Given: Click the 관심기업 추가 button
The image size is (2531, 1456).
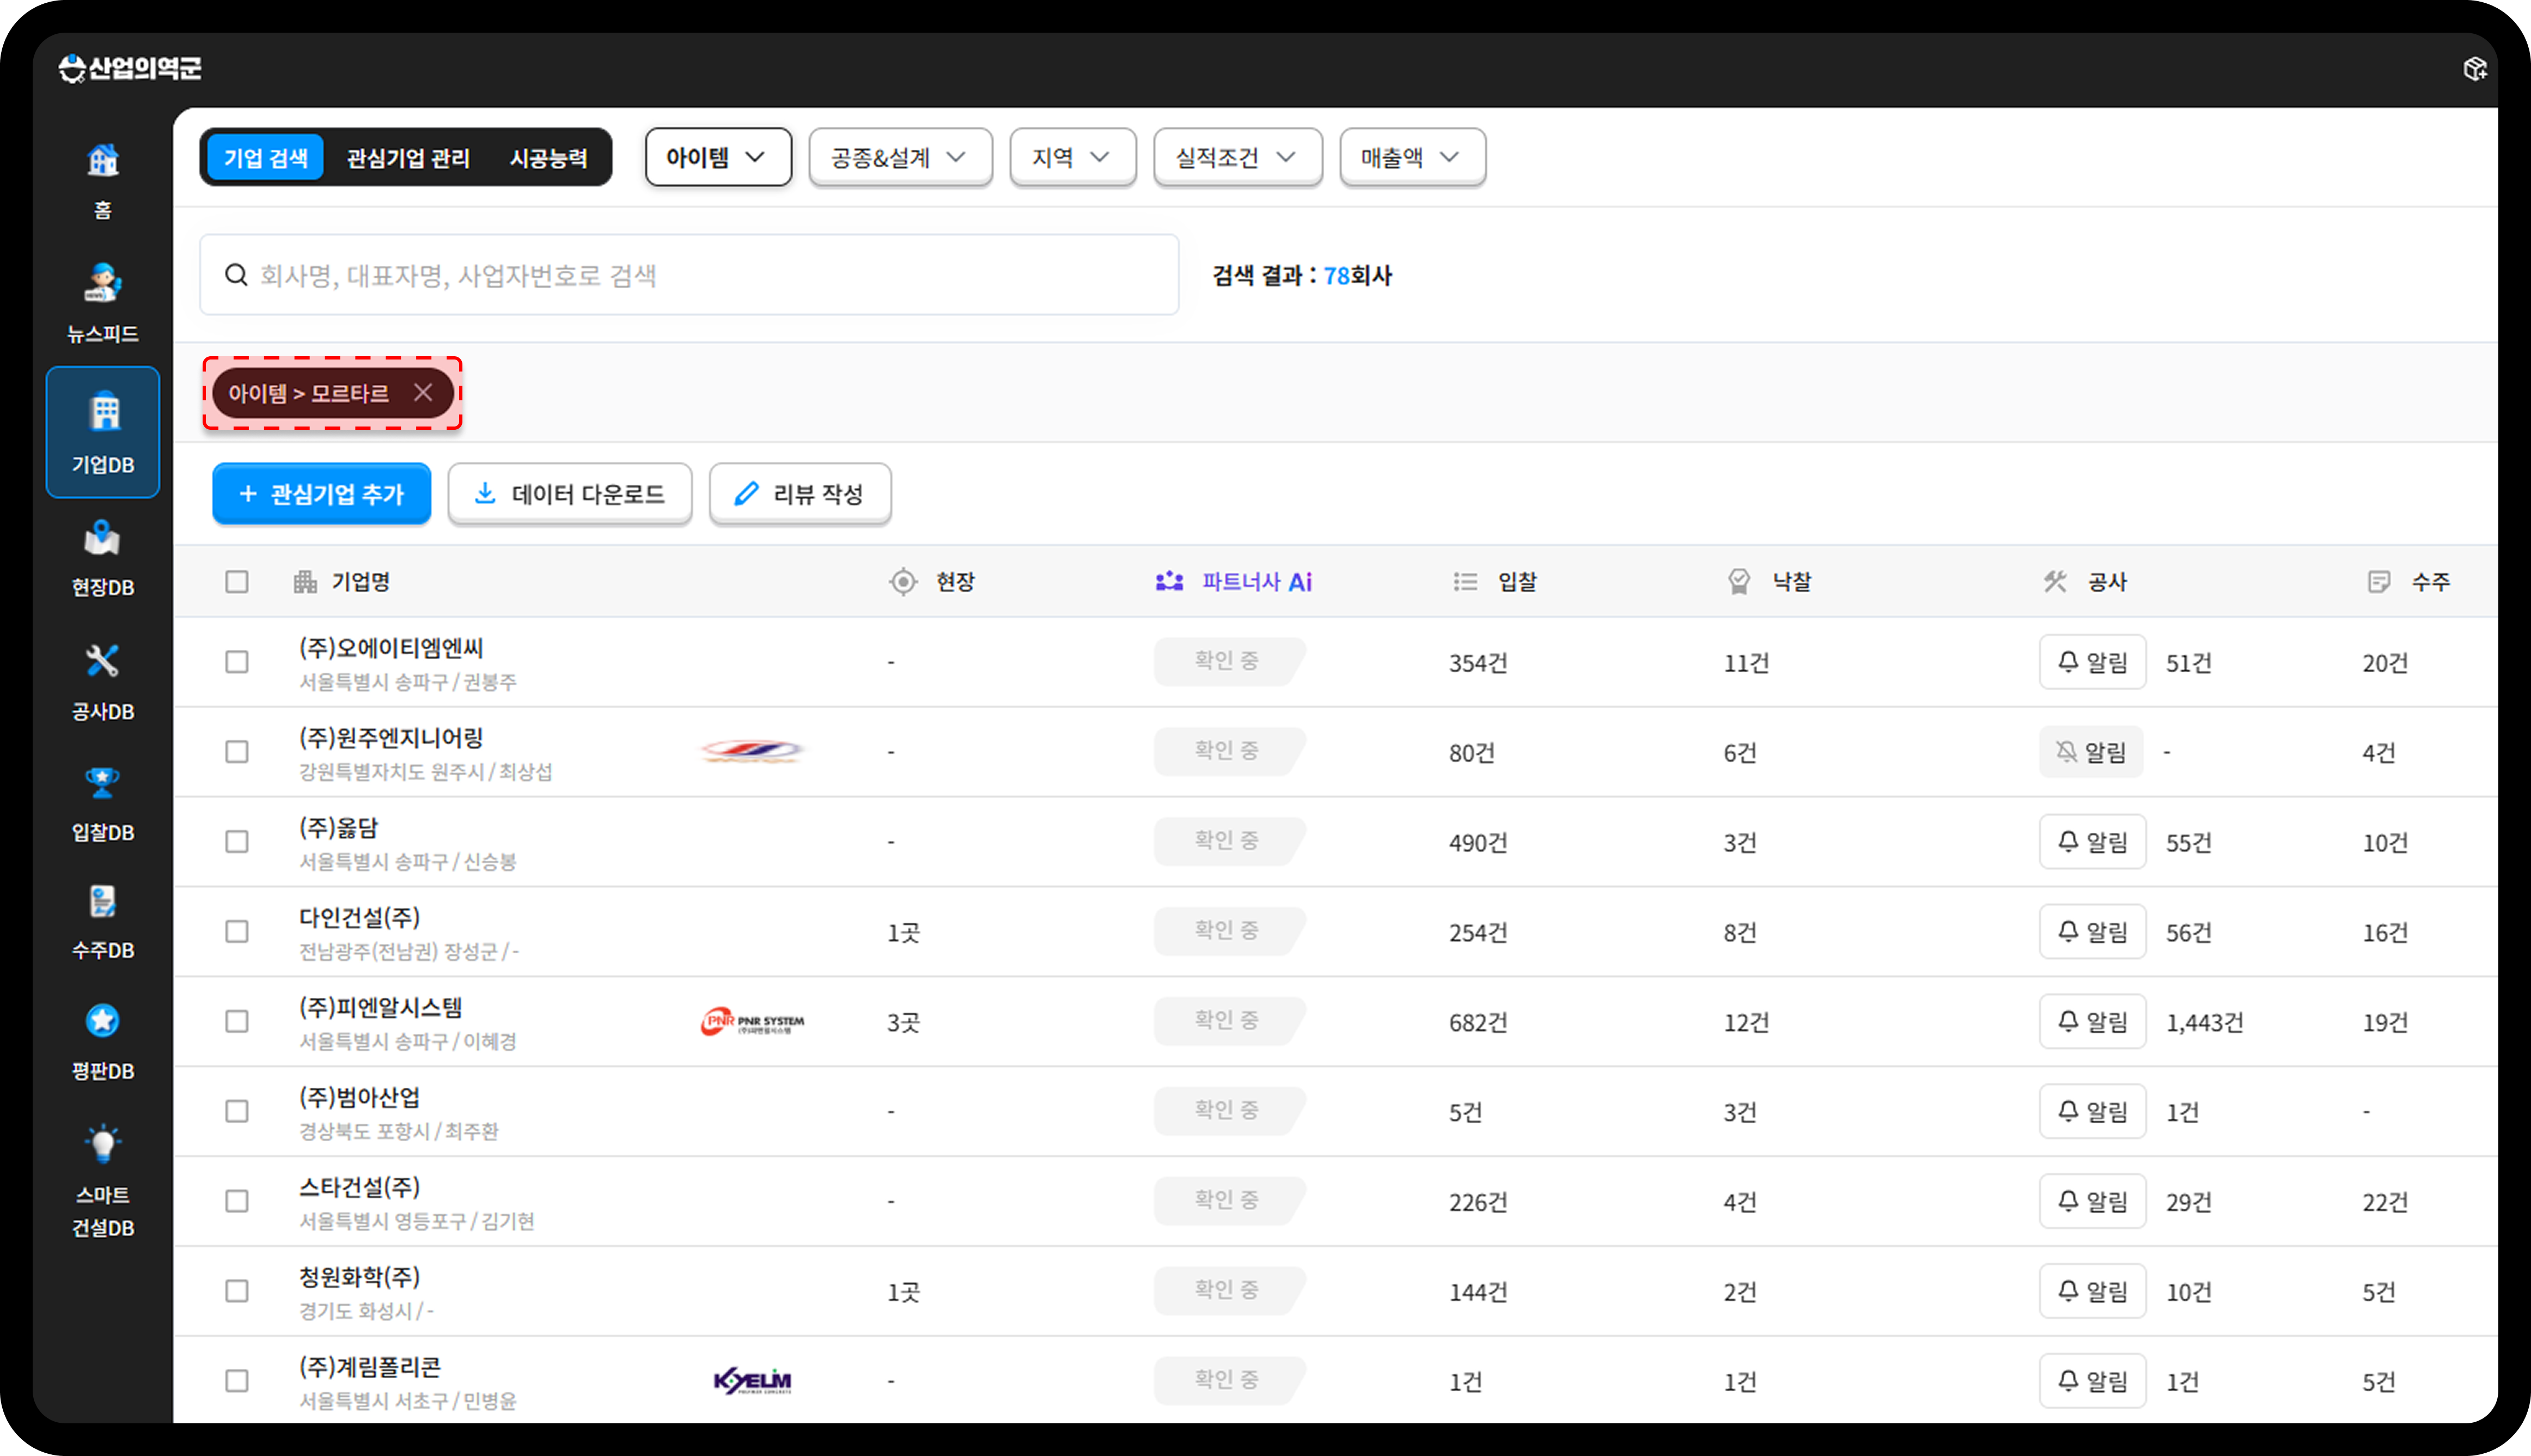Looking at the screenshot, I should point(322,494).
